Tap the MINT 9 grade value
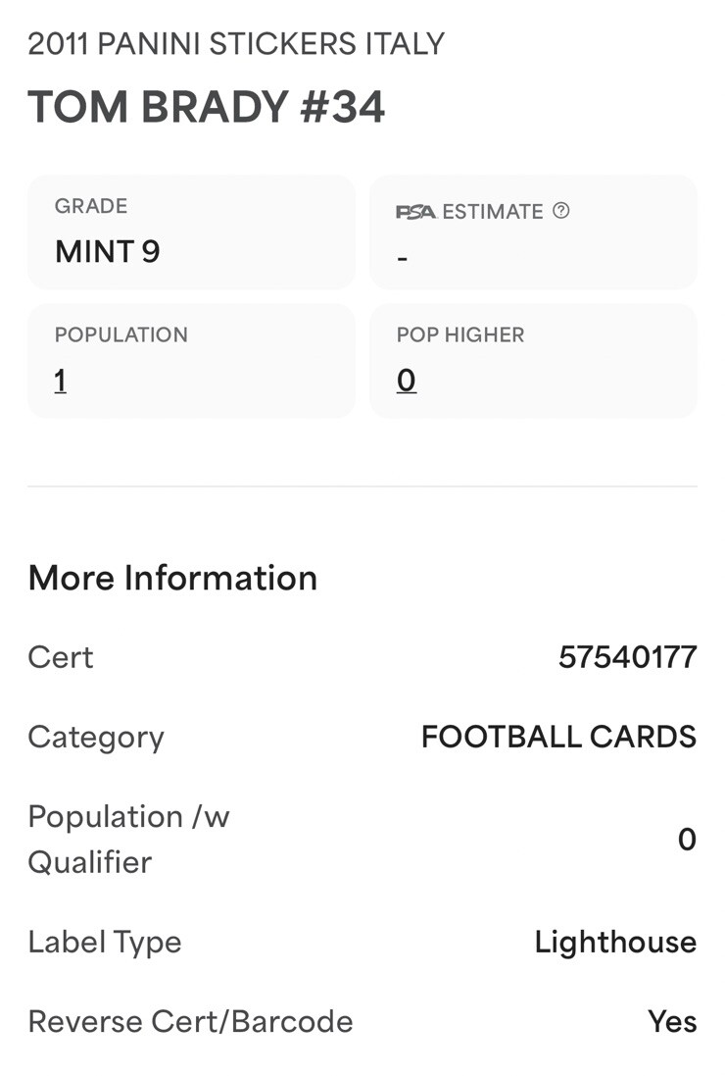This screenshot has width=725, height=1076. coord(108,252)
